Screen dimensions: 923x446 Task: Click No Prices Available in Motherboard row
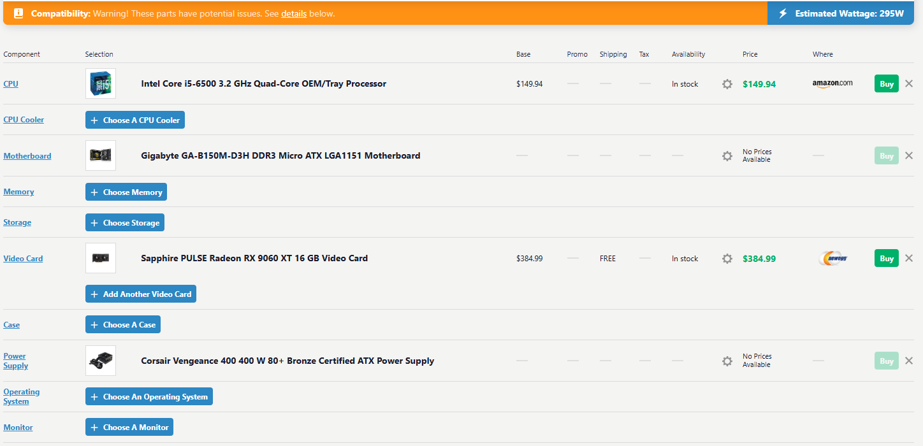(757, 155)
